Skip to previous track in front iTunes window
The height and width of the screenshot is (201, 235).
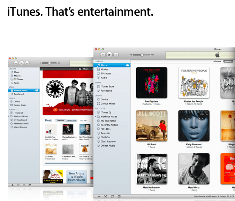pyautogui.click(x=103, y=55)
